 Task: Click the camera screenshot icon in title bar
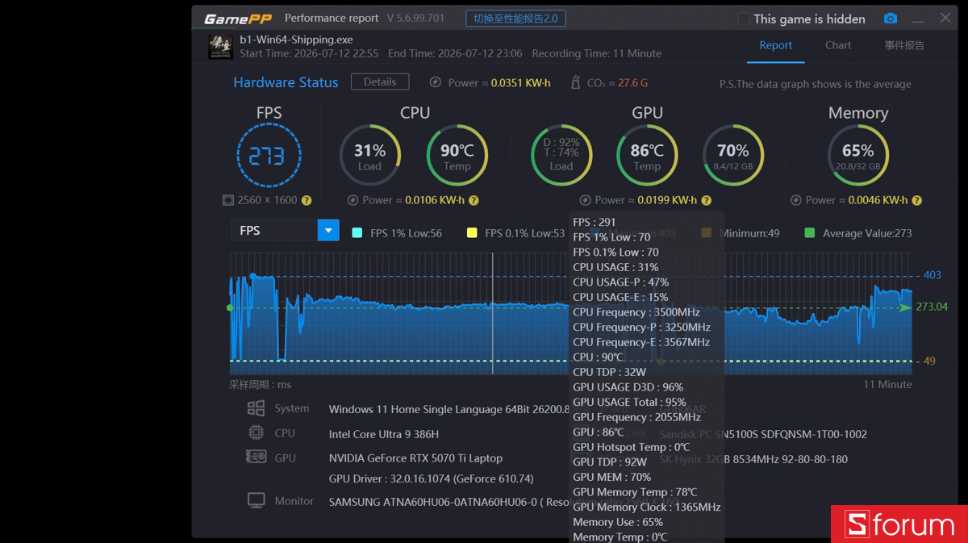[890, 19]
